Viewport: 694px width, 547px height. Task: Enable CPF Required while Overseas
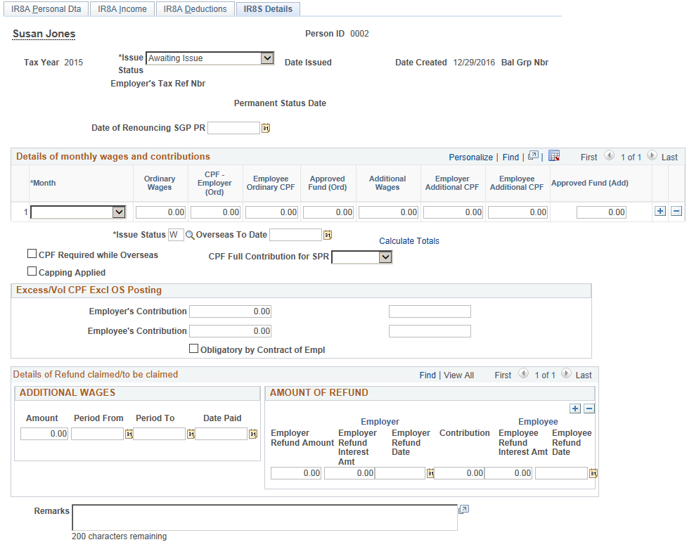32,254
